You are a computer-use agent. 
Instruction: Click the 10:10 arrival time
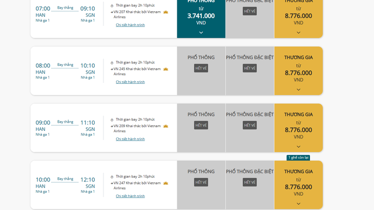click(88, 65)
